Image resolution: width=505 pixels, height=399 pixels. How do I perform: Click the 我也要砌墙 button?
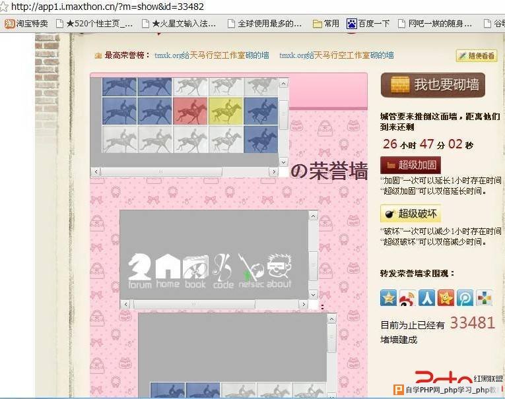click(x=433, y=85)
